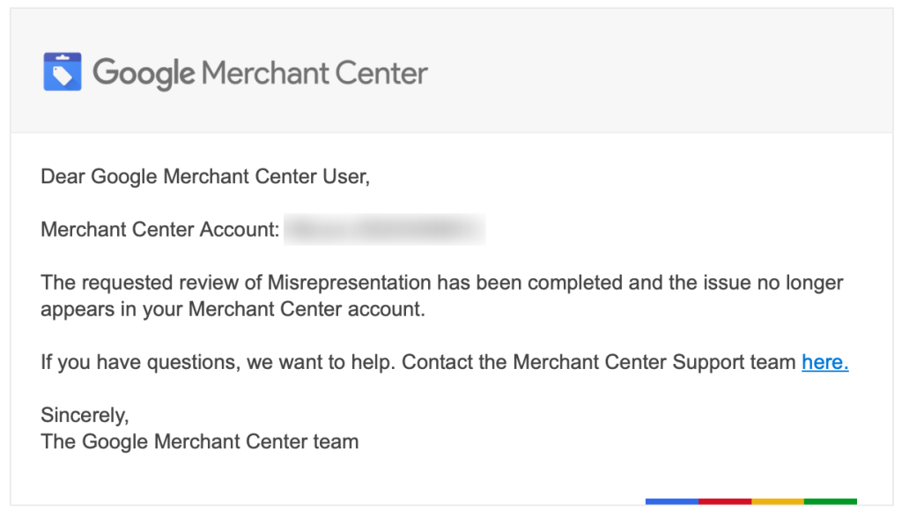Click the blurred Merchant Center account number
The height and width of the screenshot is (517, 902).
pyautogui.click(x=385, y=230)
